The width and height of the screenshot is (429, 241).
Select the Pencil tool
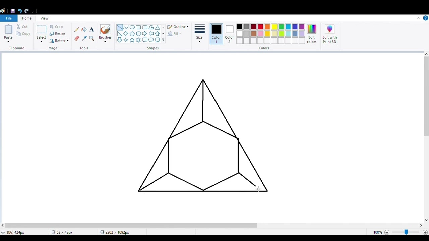click(x=77, y=30)
